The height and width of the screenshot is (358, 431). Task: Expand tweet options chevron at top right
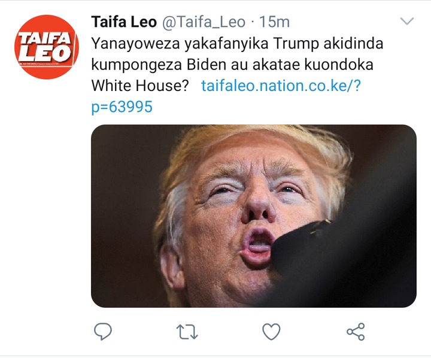[407, 21]
